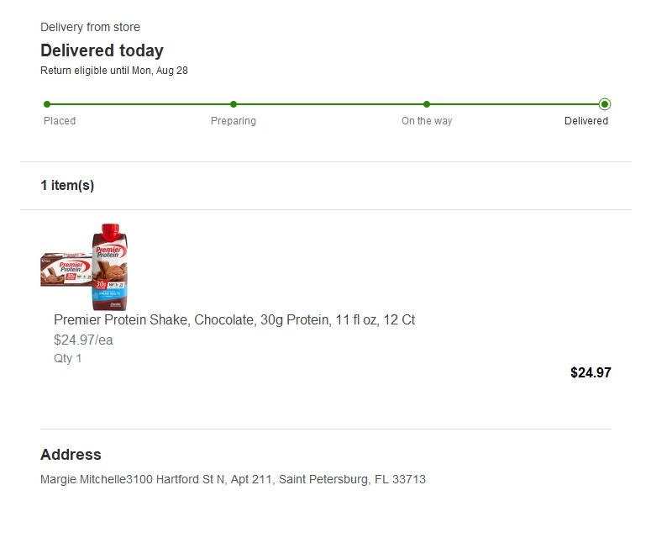Click the Margie Mitchelle delivery address line
672x543 pixels.
(x=233, y=479)
